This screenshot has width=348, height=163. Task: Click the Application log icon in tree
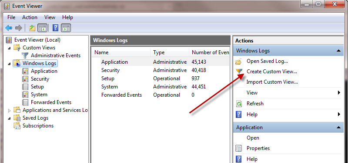pyautogui.click(x=25, y=71)
